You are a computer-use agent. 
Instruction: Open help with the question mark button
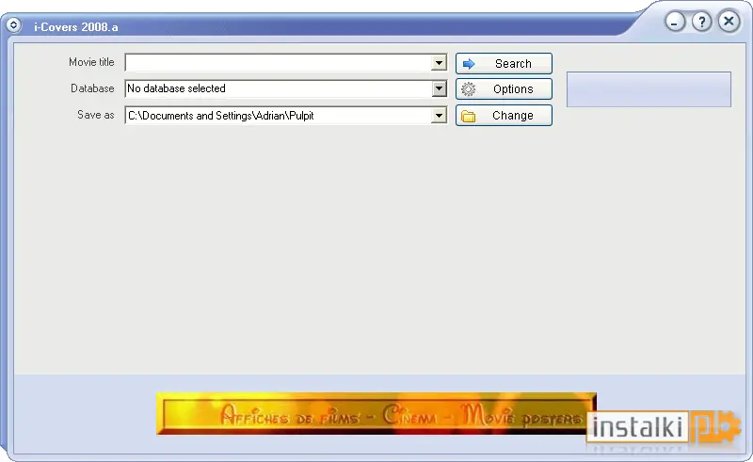(701, 22)
